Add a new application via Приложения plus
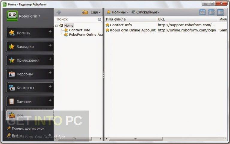Image resolution: width=230 pixels, height=144 pixels. click(x=50, y=59)
